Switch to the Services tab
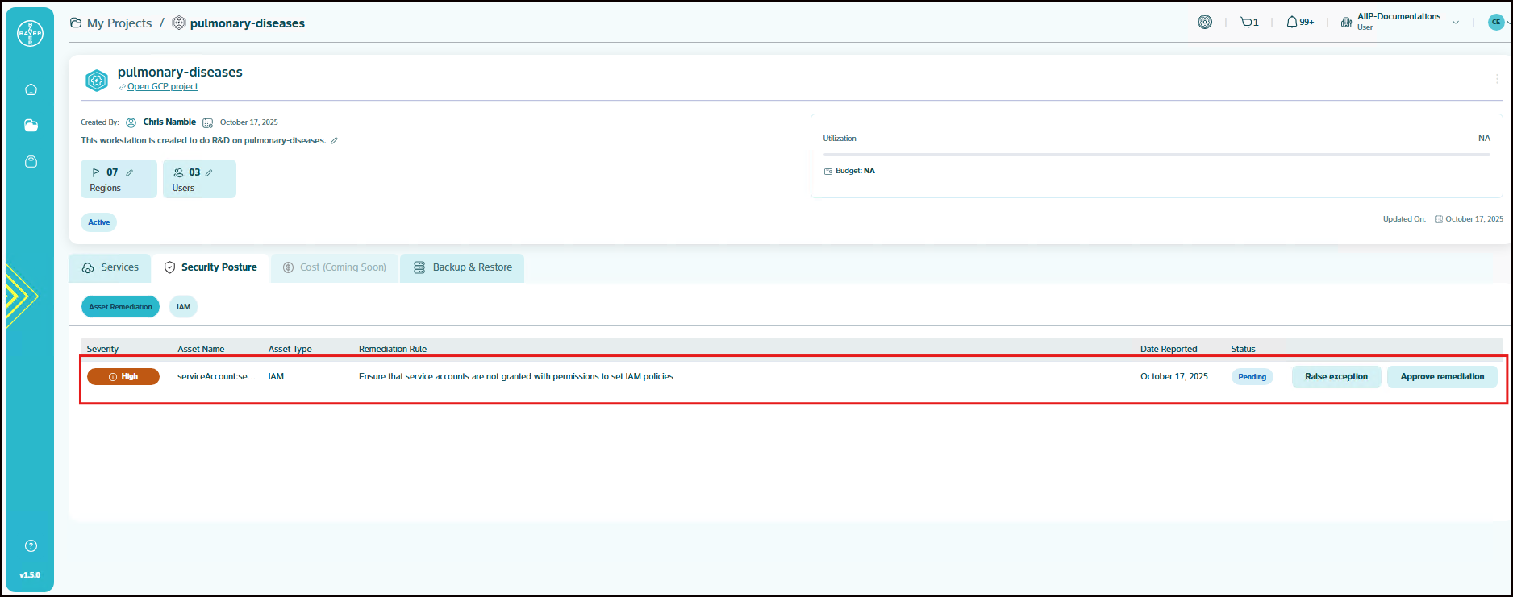This screenshot has width=1513, height=597. coord(110,267)
